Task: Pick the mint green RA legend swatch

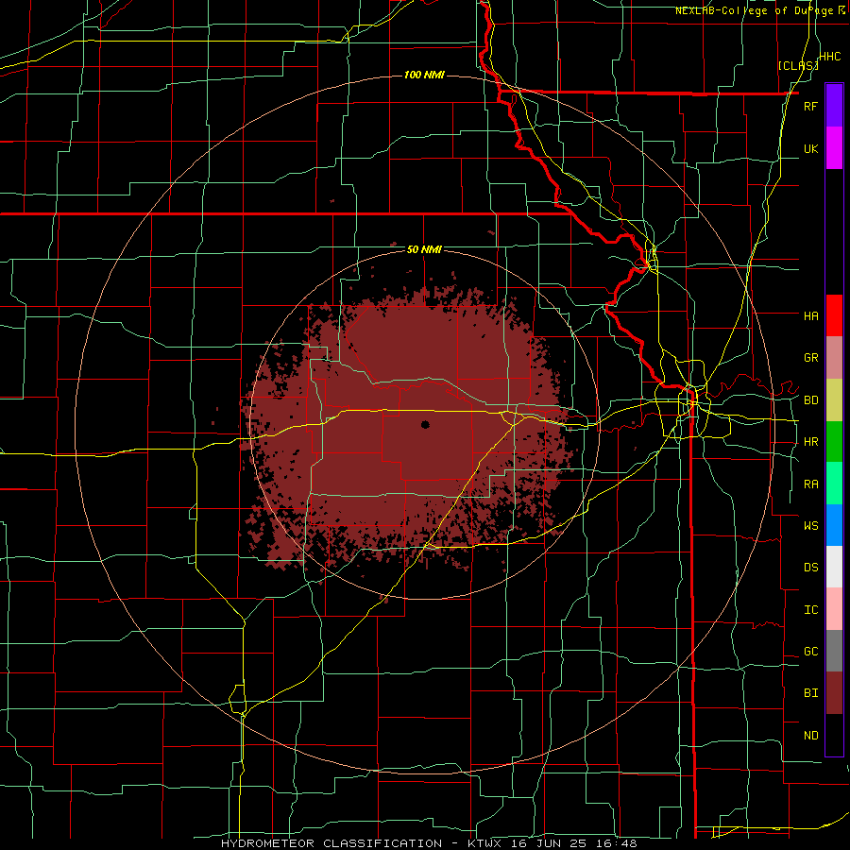Action: coord(834,484)
